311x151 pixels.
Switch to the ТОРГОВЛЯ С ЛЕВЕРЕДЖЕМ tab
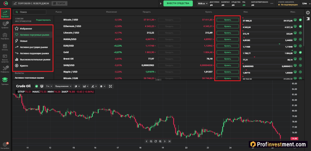pos(31,3)
